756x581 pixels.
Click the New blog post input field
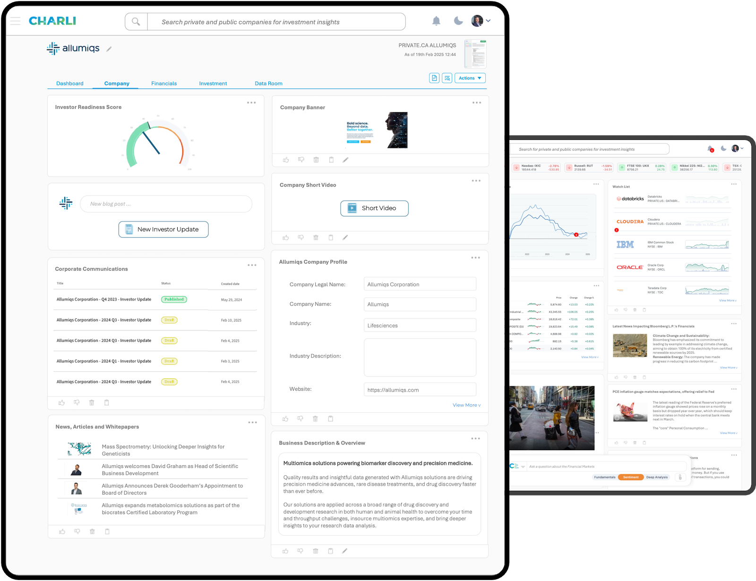[166, 204]
